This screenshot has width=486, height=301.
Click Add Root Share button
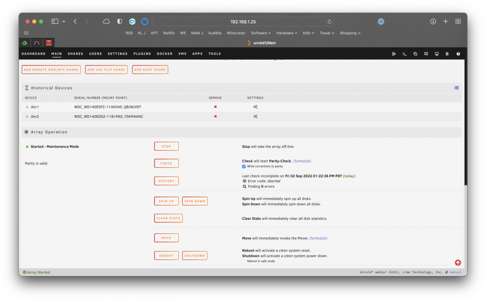point(150,70)
